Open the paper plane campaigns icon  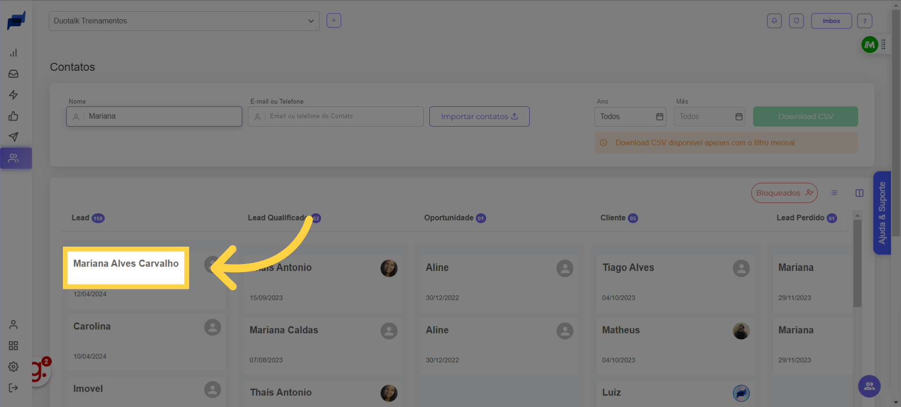pos(14,137)
